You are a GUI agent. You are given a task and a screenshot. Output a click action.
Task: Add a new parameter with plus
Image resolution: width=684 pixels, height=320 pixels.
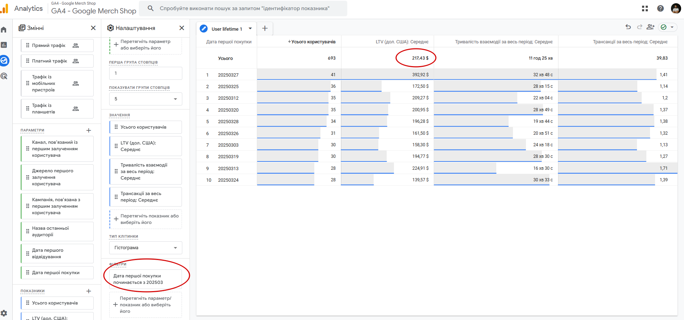click(89, 130)
